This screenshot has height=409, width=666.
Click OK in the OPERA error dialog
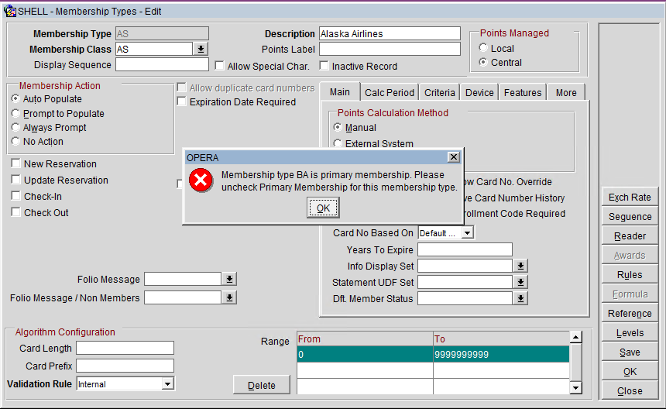tap(323, 208)
